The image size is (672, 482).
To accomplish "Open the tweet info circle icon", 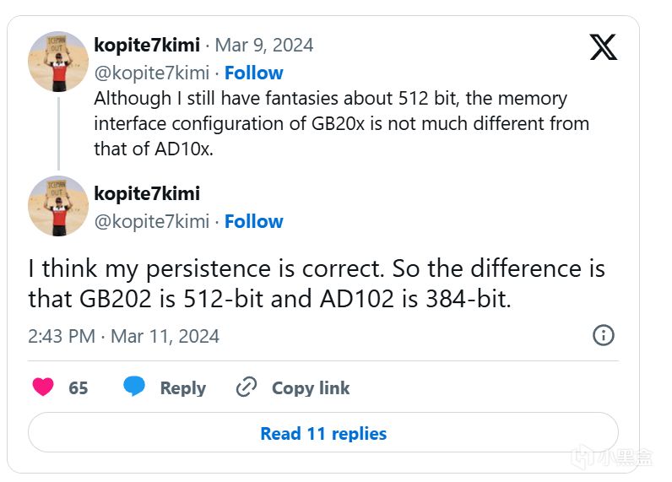I will pos(604,335).
